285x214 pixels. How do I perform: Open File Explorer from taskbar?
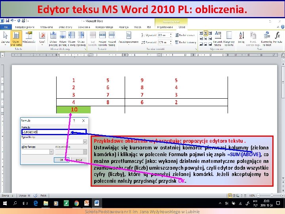(46, 203)
